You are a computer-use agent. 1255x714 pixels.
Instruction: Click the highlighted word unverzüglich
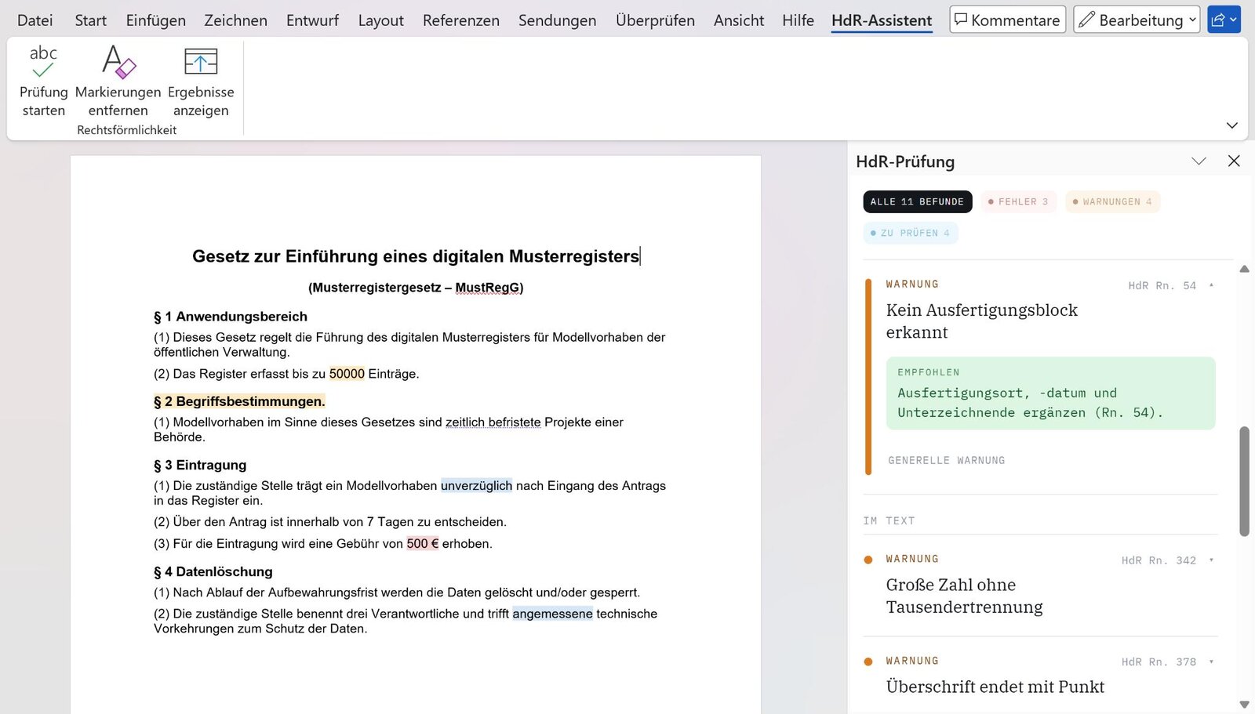click(x=476, y=486)
